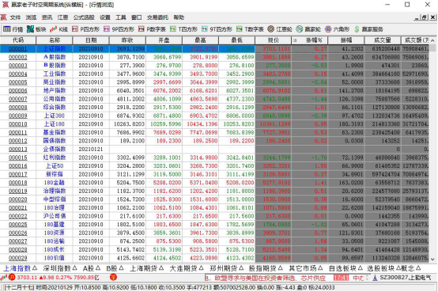Select the 上证50 row name
This screenshot has width=438, height=292.
(55, 166)
